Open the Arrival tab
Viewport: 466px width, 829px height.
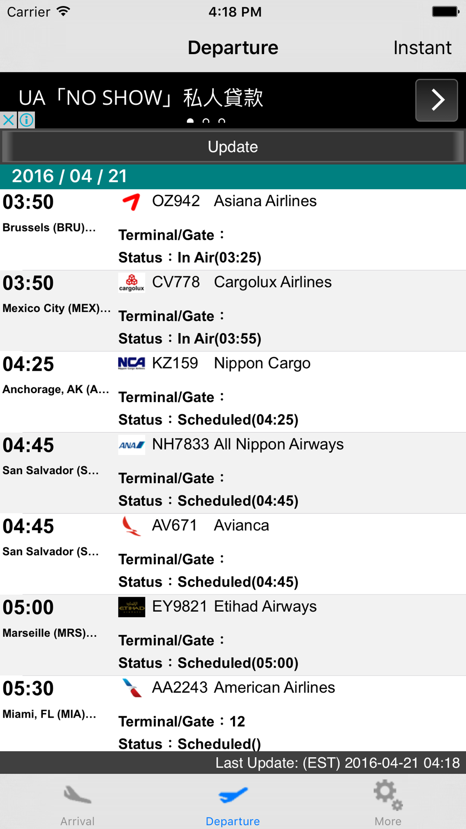pyautogui.click(x=77, y=803)
